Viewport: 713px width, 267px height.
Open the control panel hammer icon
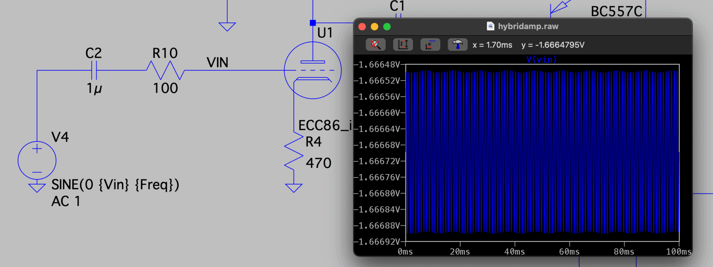pyautogui.click(x=457, y=45)
